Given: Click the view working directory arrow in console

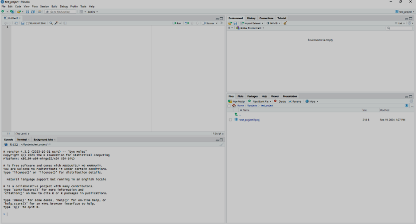Looking at the screenshot, I should click(50, 145).
